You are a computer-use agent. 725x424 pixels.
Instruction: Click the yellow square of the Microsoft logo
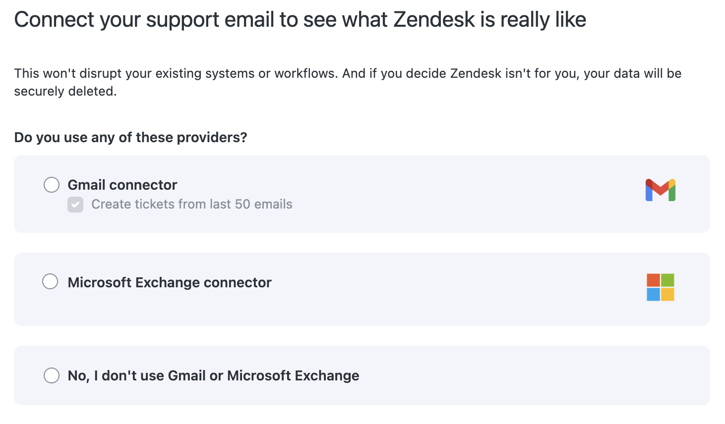[x=667, y=294]
